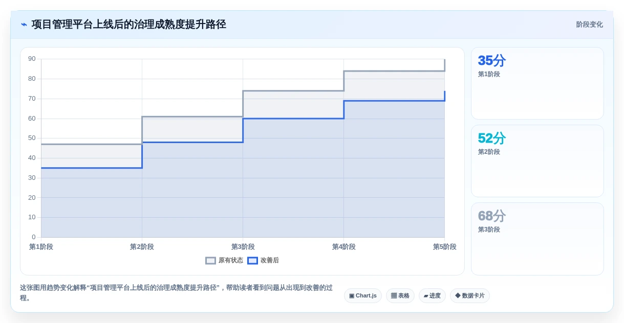The width and height of the screenshot is (624, 323).
Task: Click the blue 改善后 legend swatch
Action: click(x=252, y=260)
